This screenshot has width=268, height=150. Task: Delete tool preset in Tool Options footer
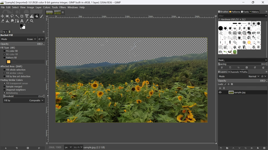click(28, 148)
